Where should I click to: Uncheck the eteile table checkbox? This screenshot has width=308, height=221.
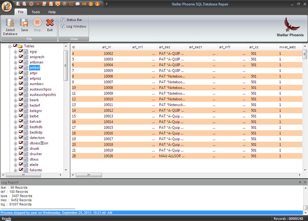point(21,164)
